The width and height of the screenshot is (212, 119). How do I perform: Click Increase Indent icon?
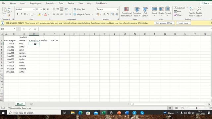tap(70, 14)
